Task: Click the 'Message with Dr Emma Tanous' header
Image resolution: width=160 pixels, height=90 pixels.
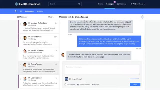Action: (73, 17)
